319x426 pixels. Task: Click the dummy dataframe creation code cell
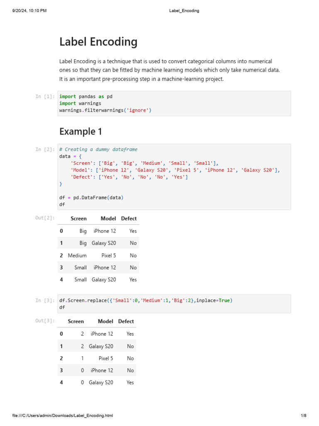click(x=174, y=177)
